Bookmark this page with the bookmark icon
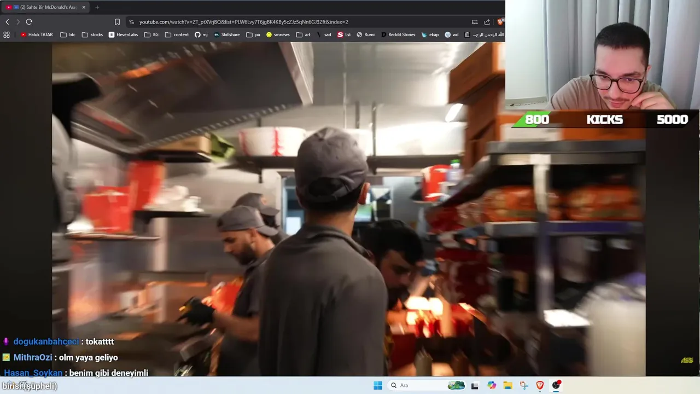 pyautogui.click(x=117, y=22)
